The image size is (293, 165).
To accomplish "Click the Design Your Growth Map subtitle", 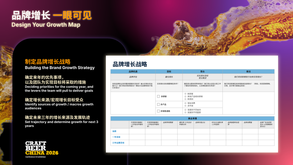I will click(x=46, y=25).
